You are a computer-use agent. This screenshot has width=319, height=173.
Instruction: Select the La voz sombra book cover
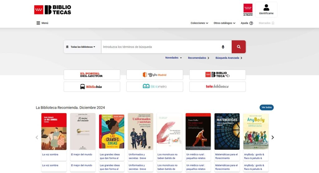pos(54,131)
